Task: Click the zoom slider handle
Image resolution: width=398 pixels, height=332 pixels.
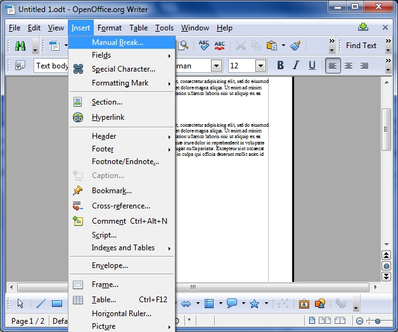Action: (378, 321)
